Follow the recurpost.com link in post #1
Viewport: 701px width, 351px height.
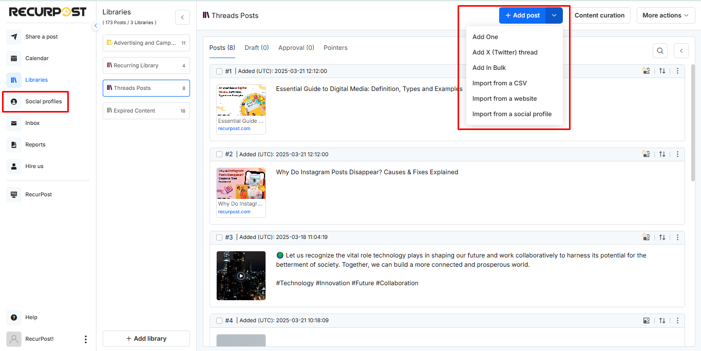(234, 128)
